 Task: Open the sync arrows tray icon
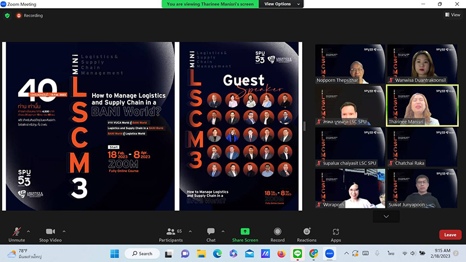[355, 253]
